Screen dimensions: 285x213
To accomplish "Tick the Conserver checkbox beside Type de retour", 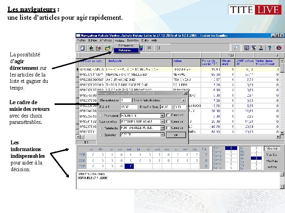I will [168, 121].
